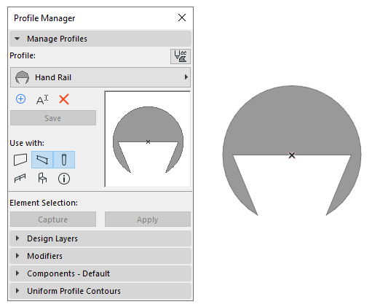This screenshot has width=372, height=307.
Task: Click the railing use-with icon
Action: pos(20,179)
